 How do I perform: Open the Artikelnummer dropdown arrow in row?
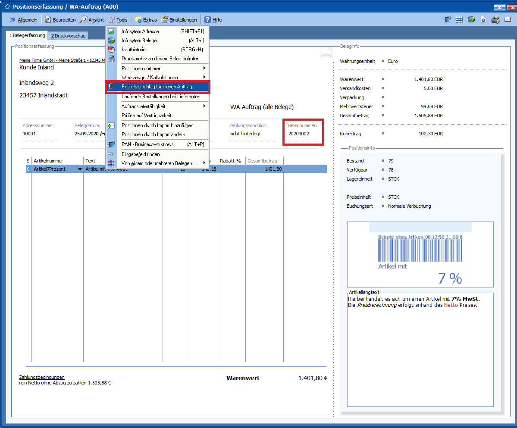[79, 169]
